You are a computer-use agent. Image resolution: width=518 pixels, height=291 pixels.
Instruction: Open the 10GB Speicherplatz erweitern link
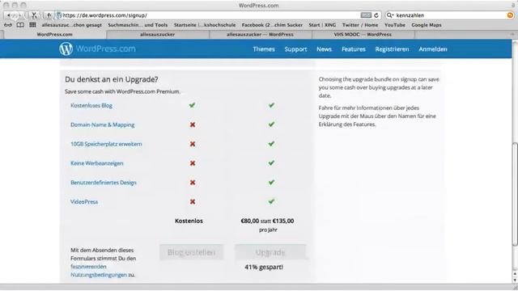pyautogui.click(x=106, y=144)
